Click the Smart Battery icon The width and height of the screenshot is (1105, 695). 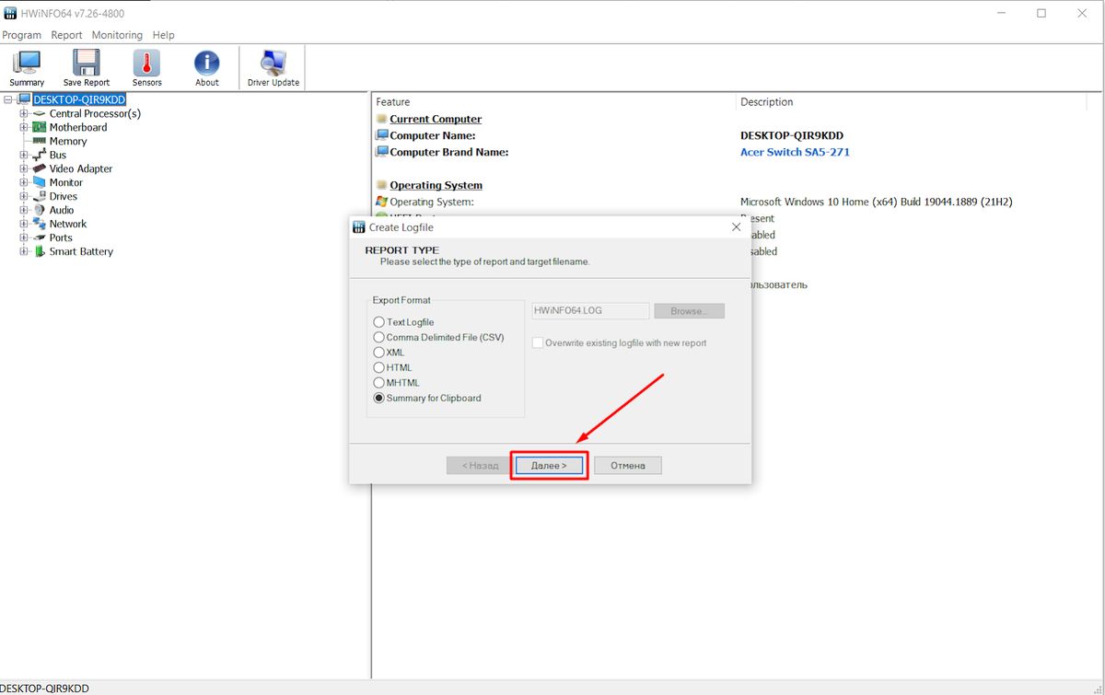click(40, 252)
